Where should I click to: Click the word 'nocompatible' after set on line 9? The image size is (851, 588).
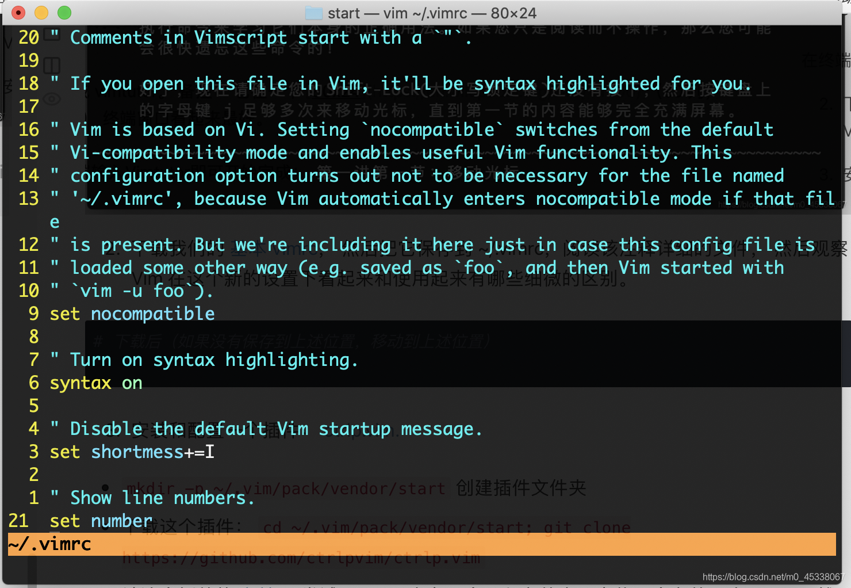point(153,314)
